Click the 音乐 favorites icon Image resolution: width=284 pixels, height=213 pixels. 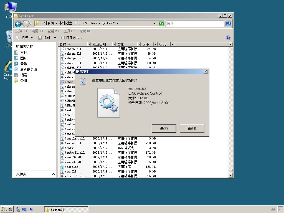click(x=16, y=64)
